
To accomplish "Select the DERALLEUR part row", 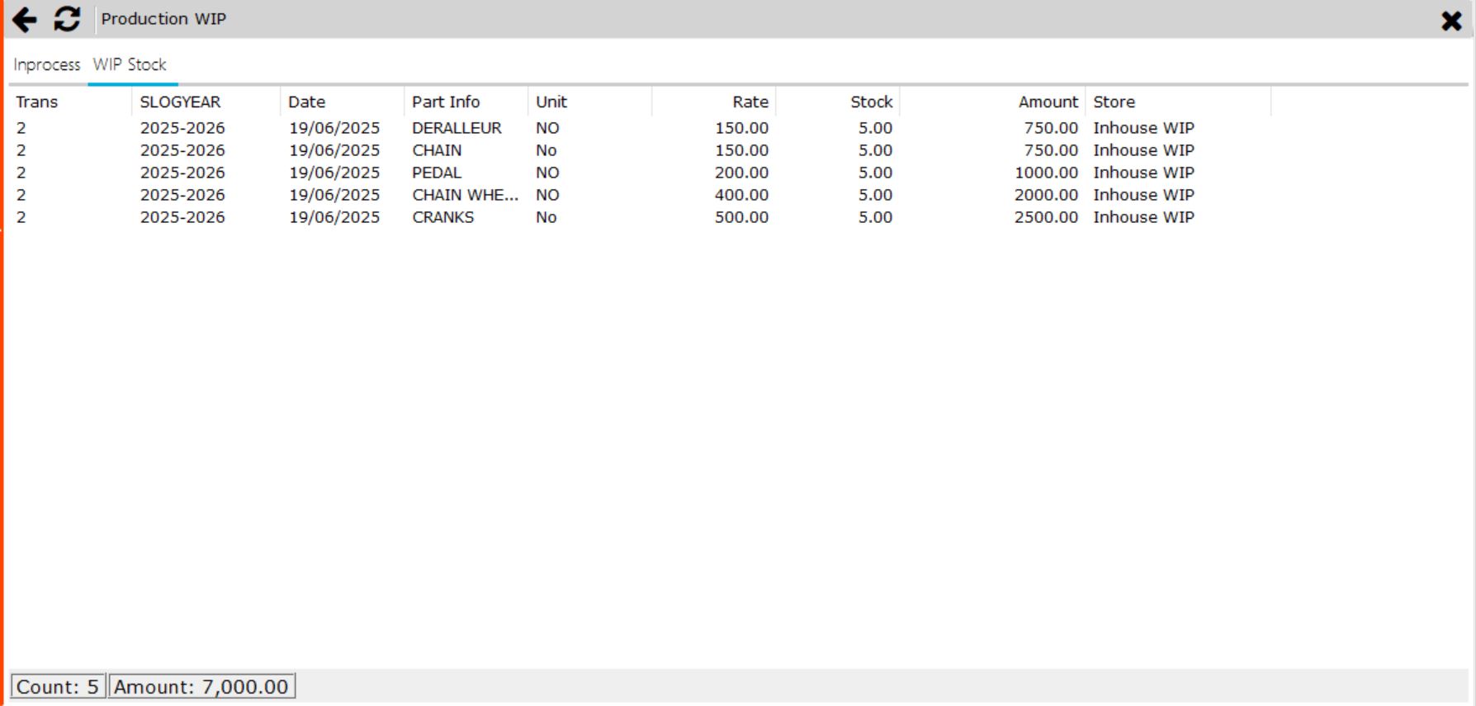I will point(457,128).
